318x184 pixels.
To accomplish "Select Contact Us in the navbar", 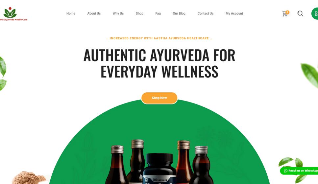I will tap(206, 13).
